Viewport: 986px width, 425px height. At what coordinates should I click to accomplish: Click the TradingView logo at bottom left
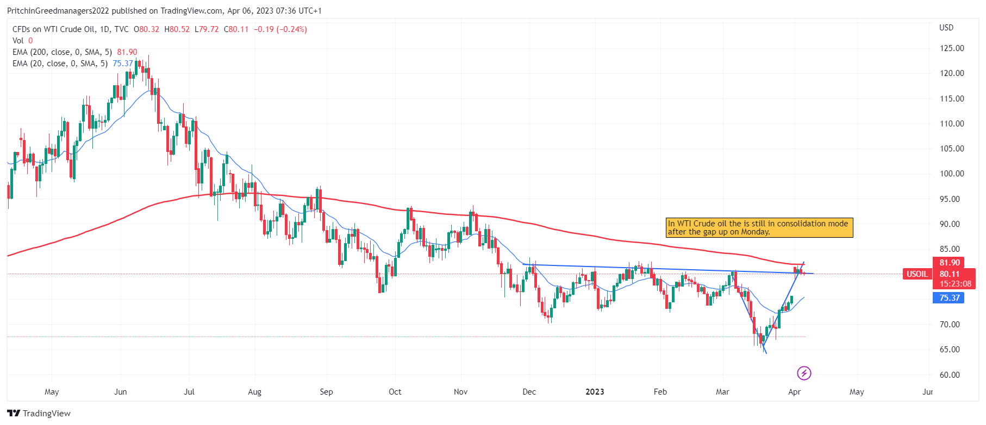[x=39, y=414]
